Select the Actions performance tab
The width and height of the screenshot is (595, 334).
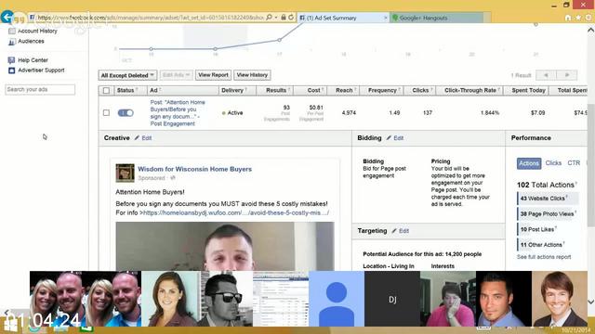coord(529,163)
